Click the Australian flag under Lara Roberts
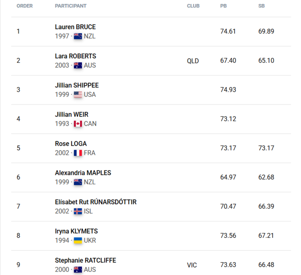 pyautogui.click(x=78, y=66)
